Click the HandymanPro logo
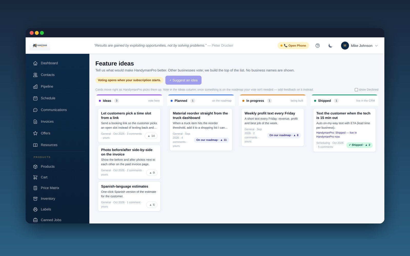The width and height of the screenshot is (410, 256). tap(40, 46)
